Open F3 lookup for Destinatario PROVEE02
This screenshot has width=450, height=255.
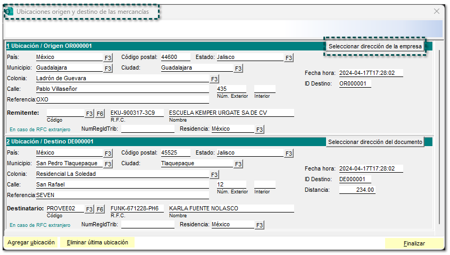click(x=89, y=209)
